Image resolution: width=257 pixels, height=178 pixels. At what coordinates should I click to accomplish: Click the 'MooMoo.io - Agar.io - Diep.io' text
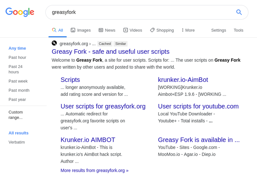tap(187, 154)
